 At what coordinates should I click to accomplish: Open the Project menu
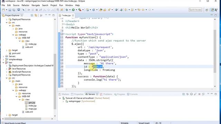(54, 5)
